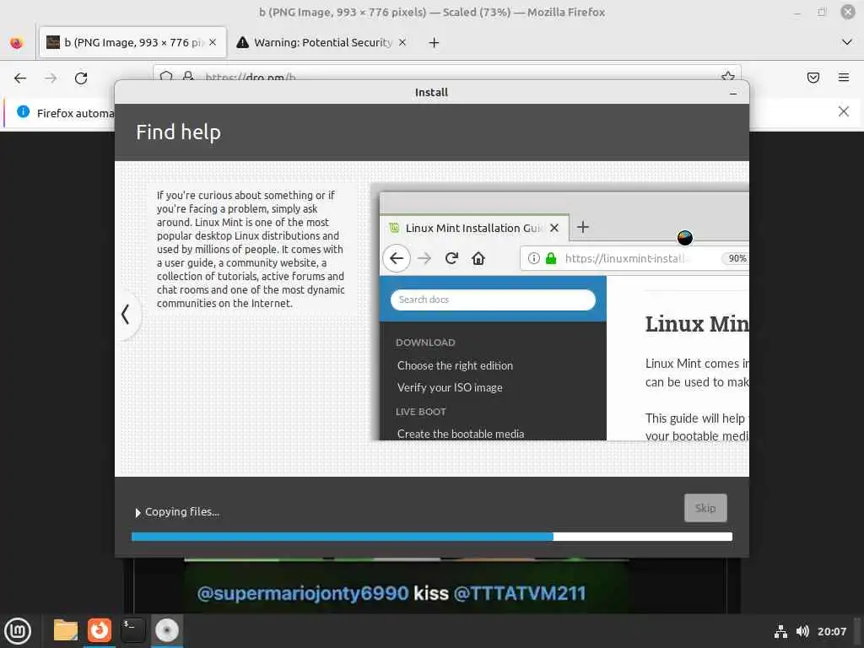Click the Firefox forward arrow button

tap(51, 78)
